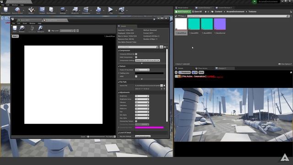Viewport: 293px width, 165px height.
Task: Open the Filters dropdown in Content Browser
Action: [182, 16]
